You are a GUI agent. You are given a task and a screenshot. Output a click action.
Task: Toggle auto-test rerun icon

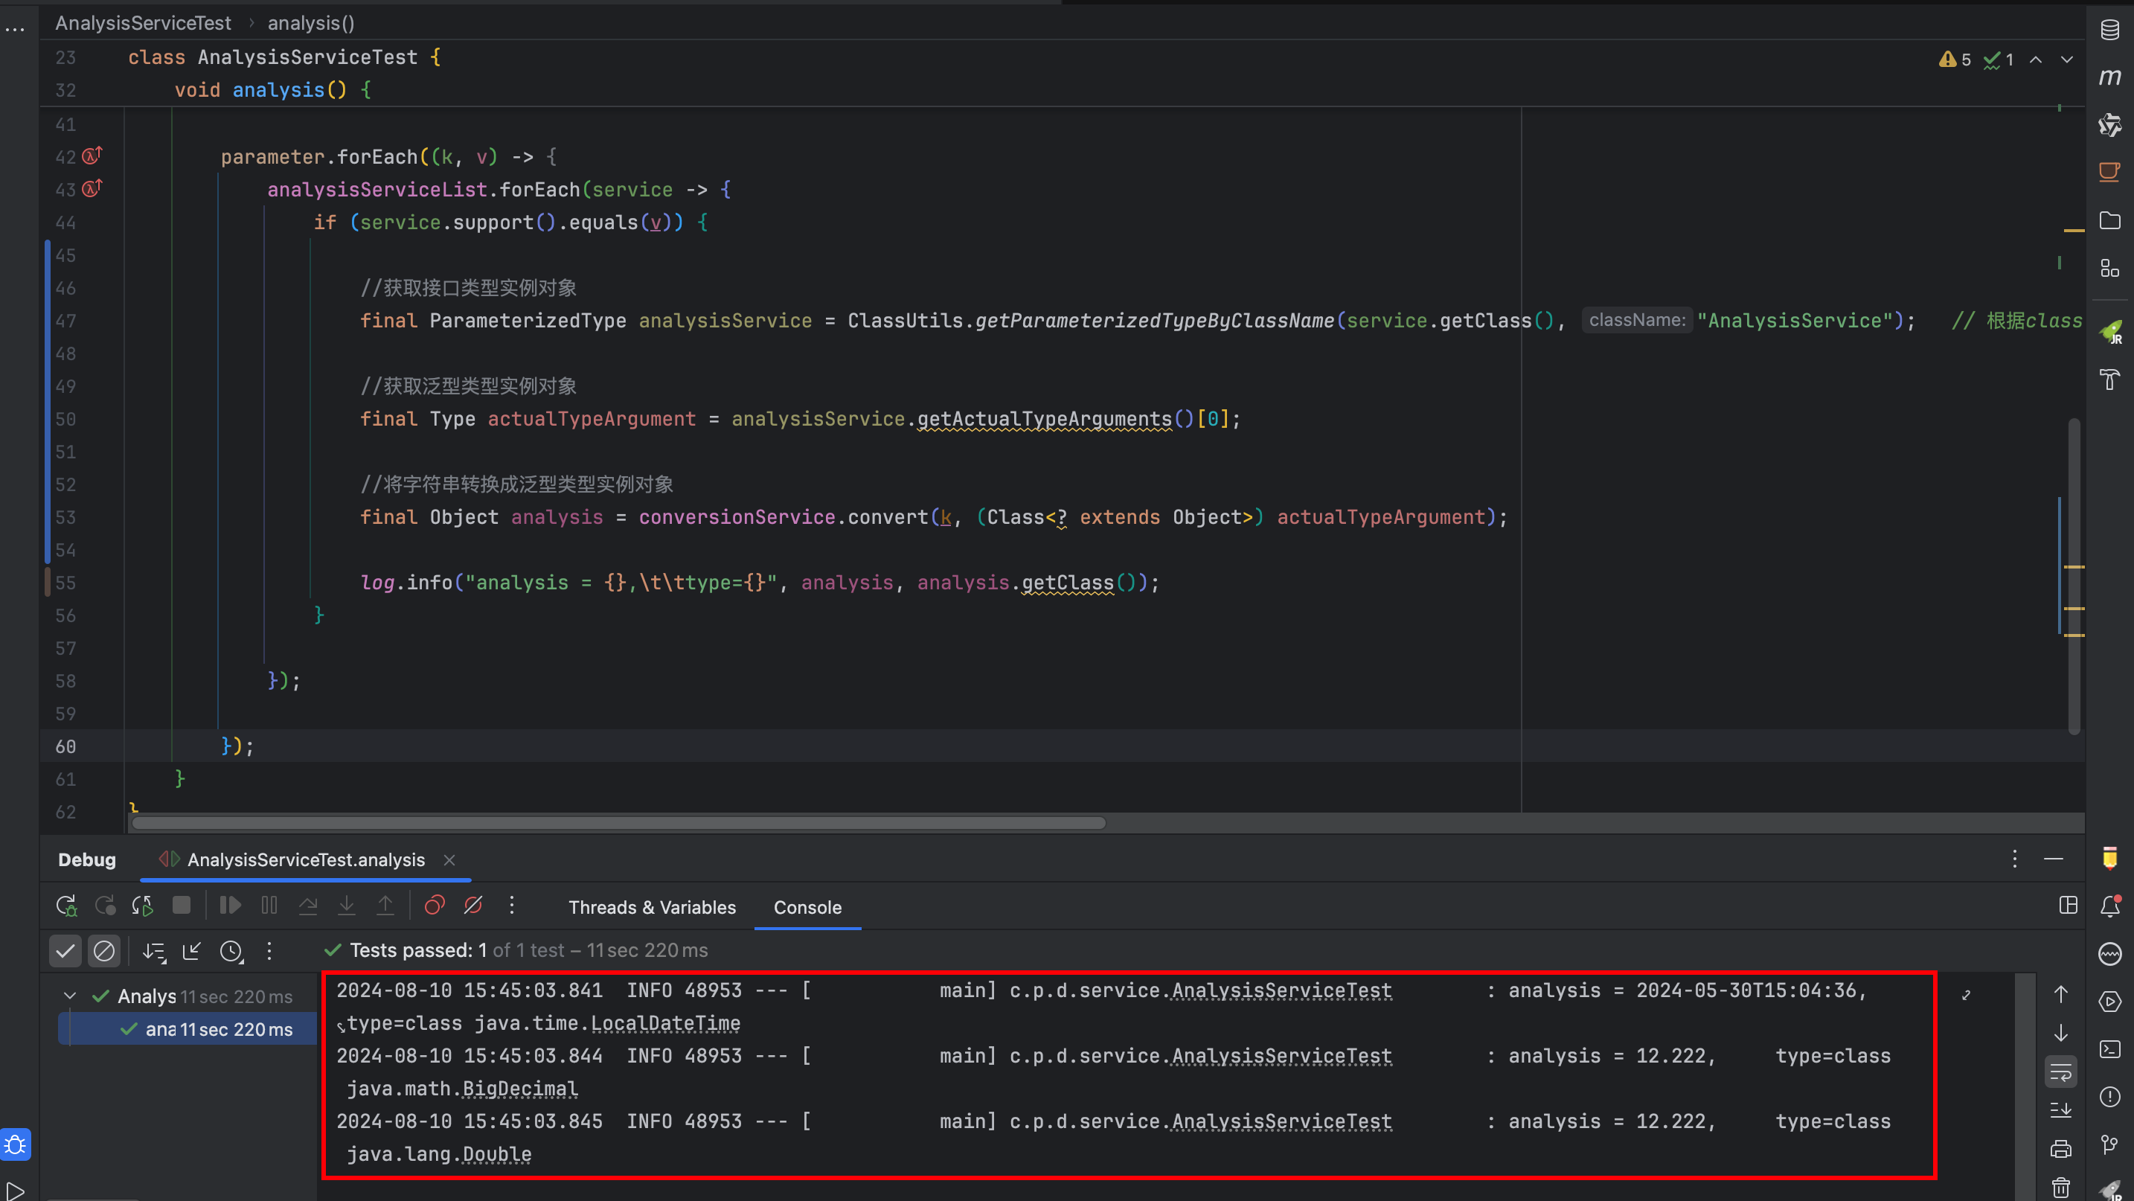(142, 906)
